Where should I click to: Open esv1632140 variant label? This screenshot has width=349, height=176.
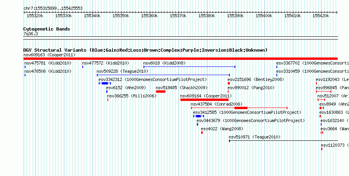click(x=335, y=120)
